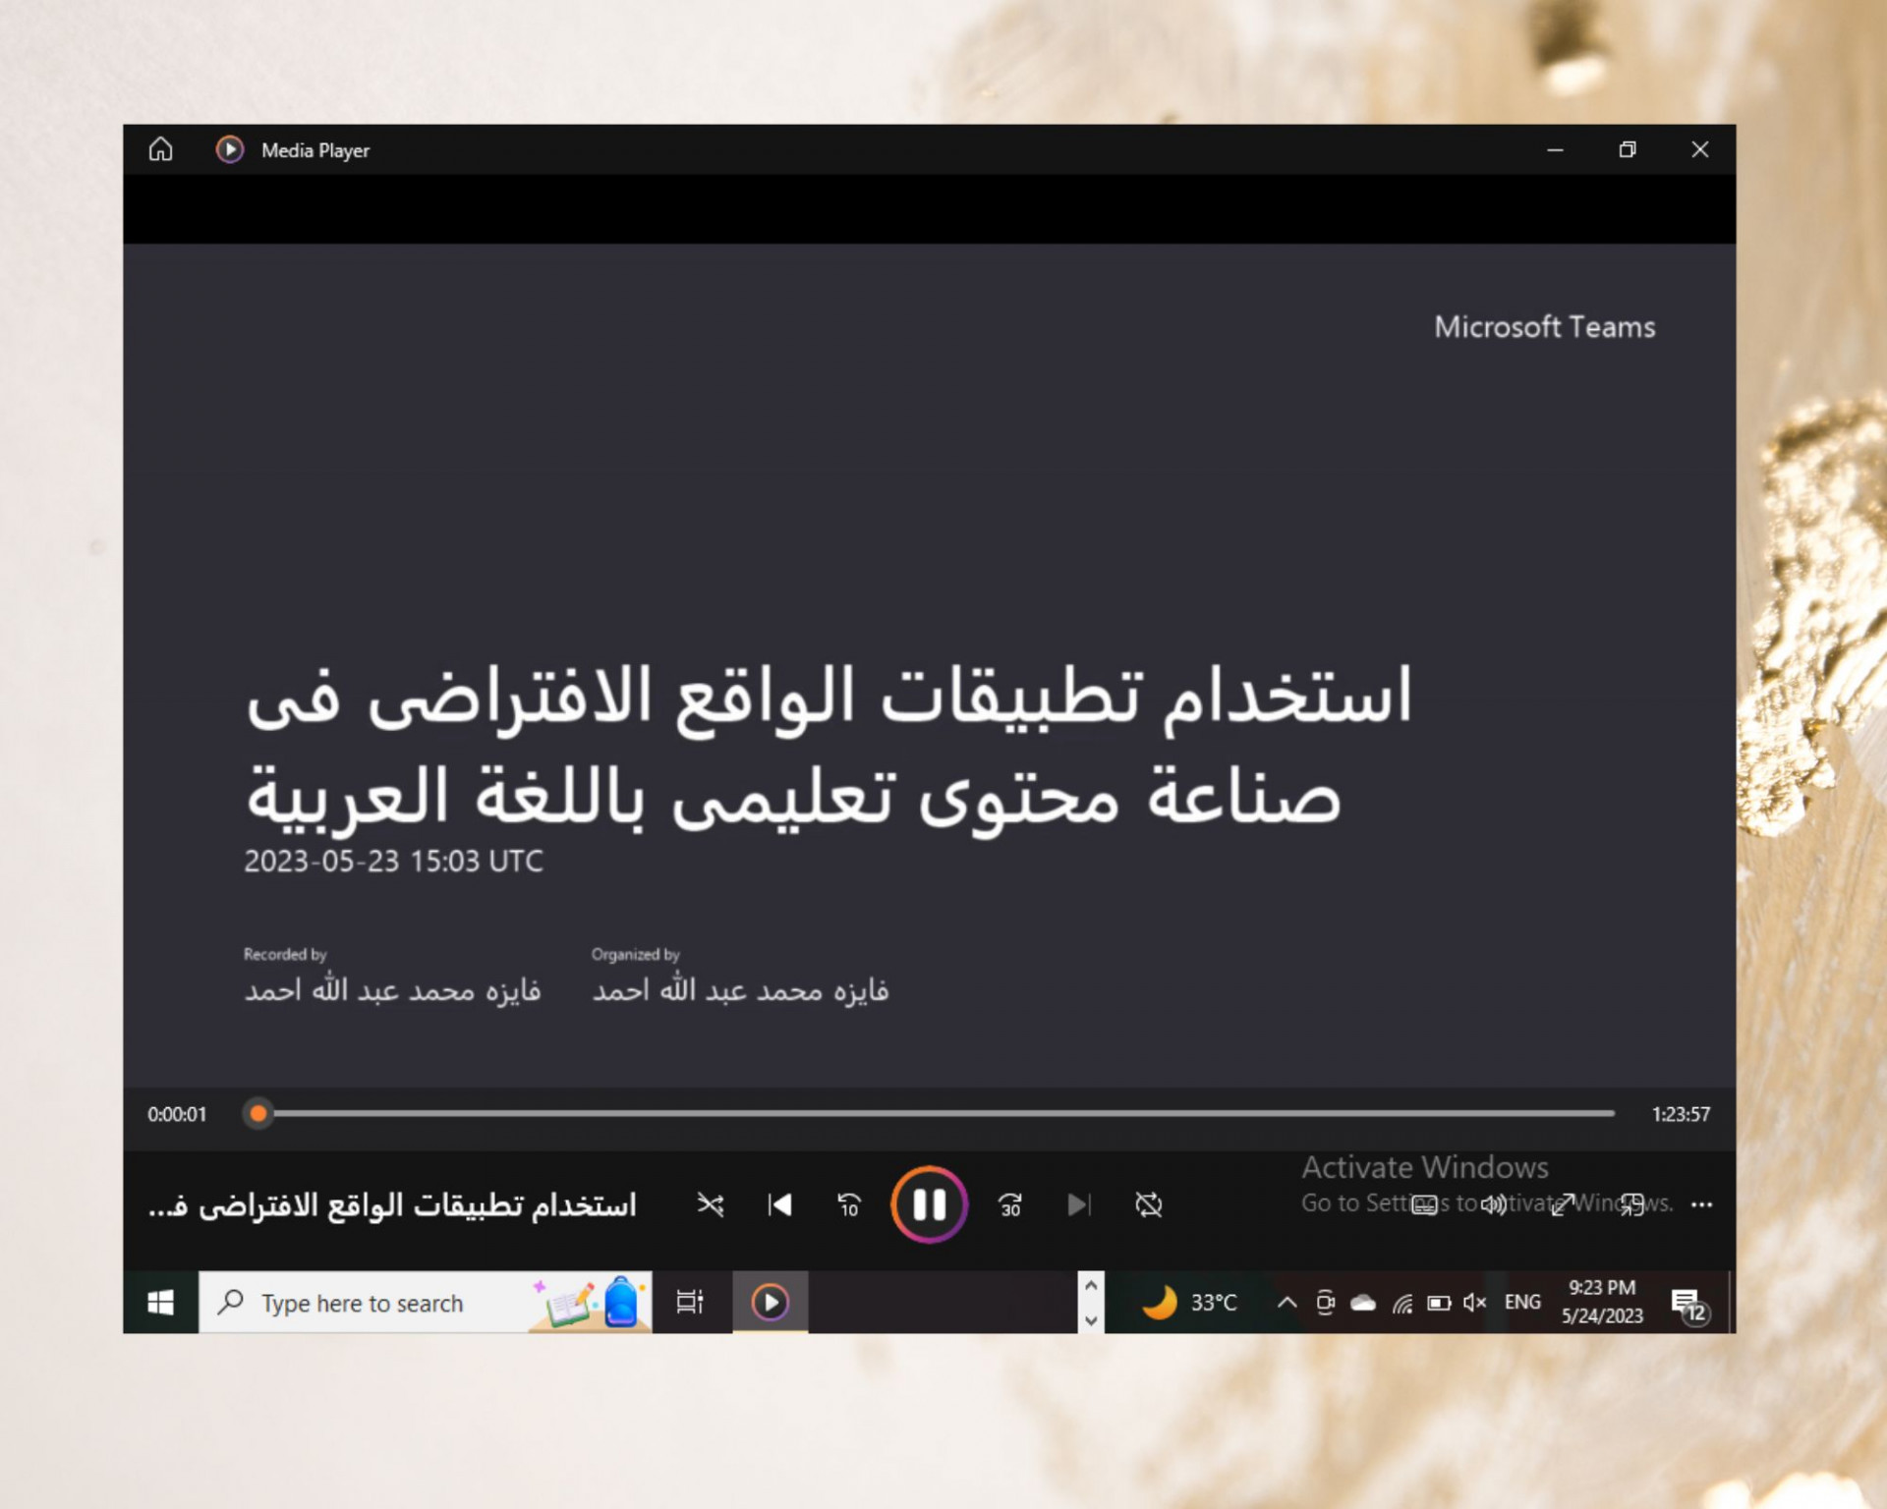The height and width of the screenshot is (1509, 1887).
Task: Unmute system volume in tray
Action: (1474, 1303)
